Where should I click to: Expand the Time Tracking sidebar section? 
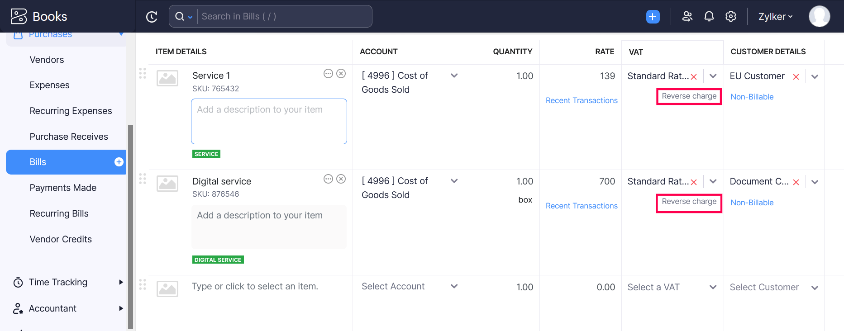pos(120,282)
